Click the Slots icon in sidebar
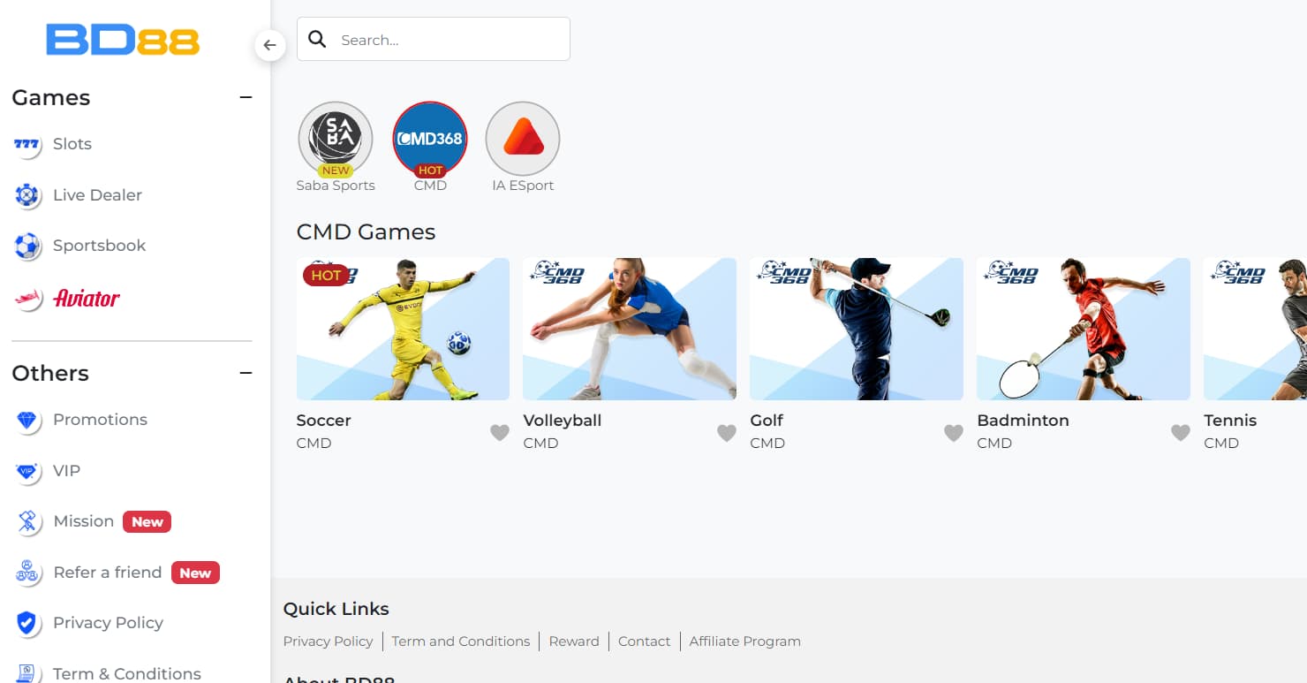 (27, 144)
